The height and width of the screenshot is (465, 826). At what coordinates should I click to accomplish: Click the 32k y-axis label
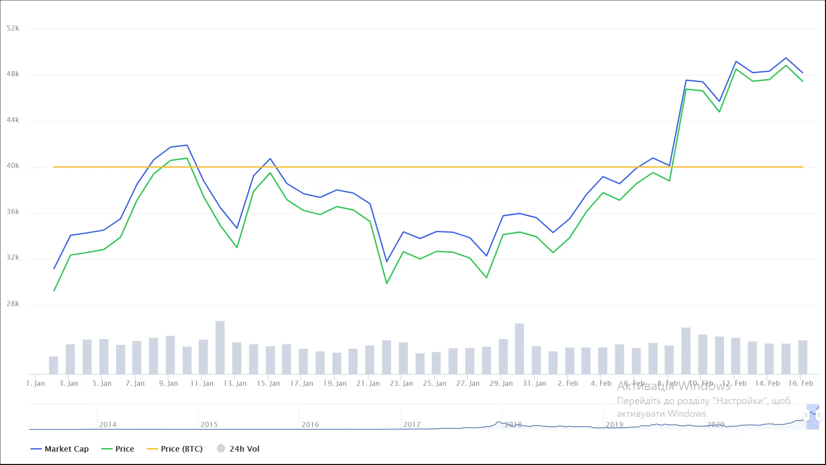pyautogui.click(x=13, y=257)
